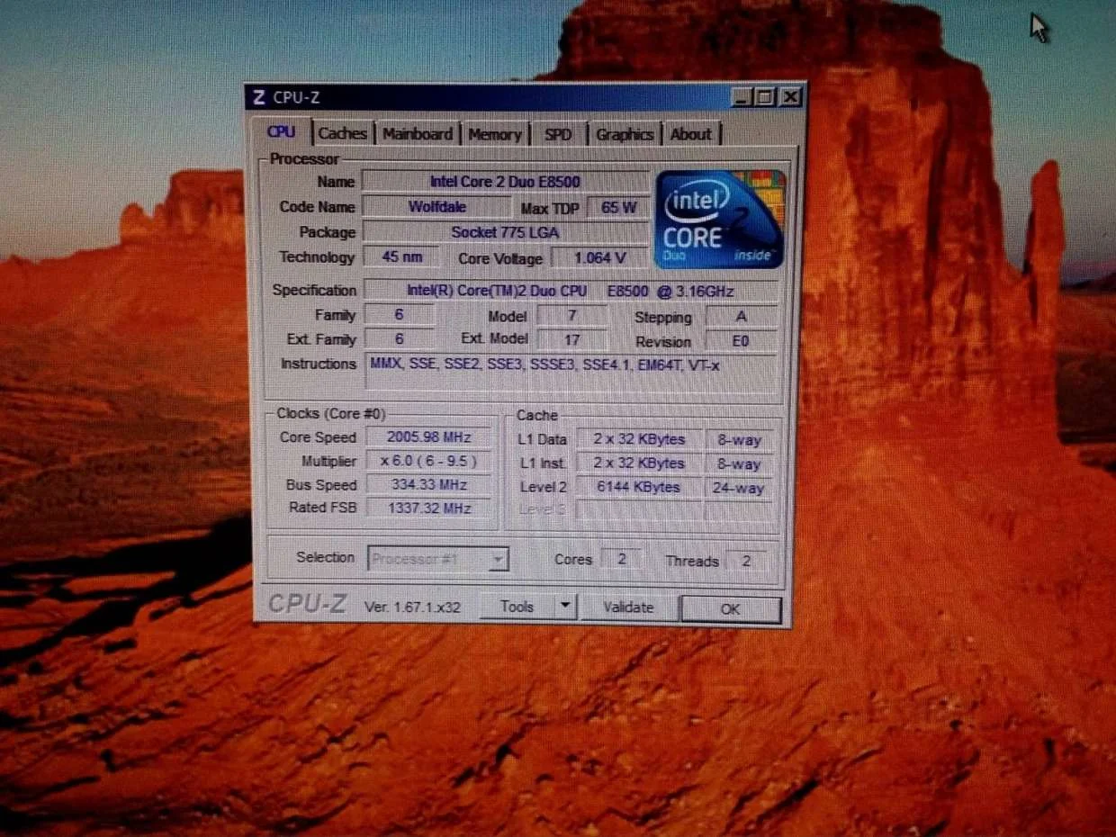Click the Core Voltage value '1.064 V'
The image size is (1116, 837).
tap(599, 258)
